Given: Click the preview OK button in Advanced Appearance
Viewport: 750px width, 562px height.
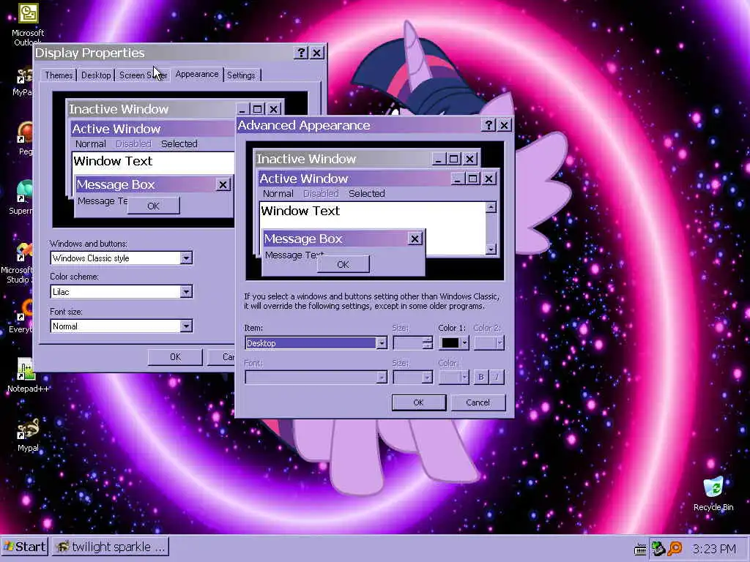Looking at the screenshot, I should 343,264.
